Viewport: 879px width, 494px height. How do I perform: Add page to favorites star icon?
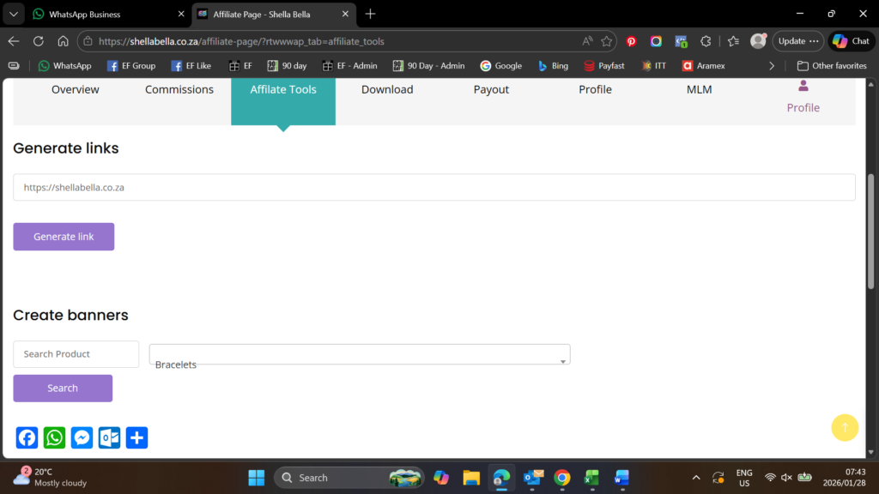click(x=607, y=41)
